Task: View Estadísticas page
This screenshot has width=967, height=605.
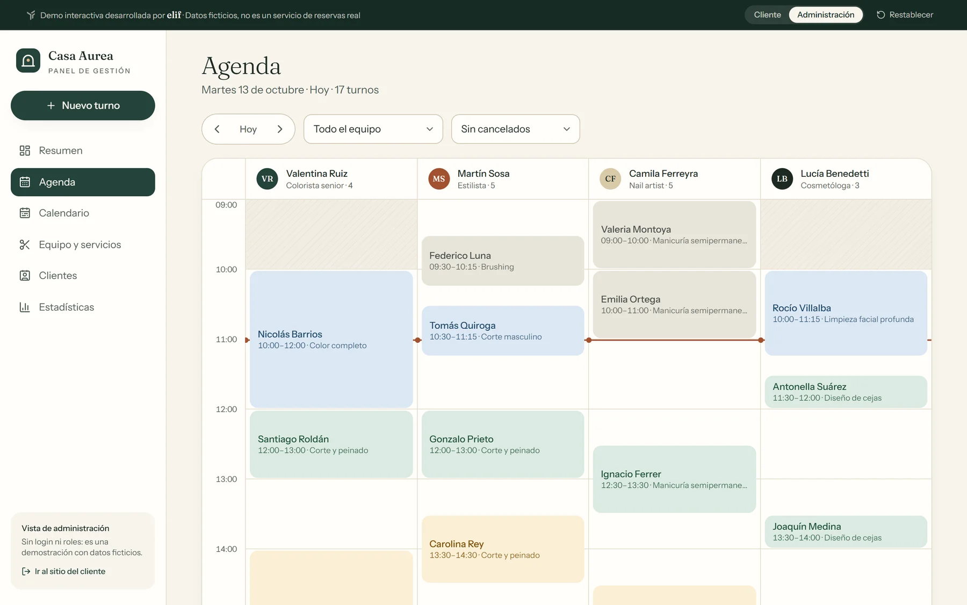Action: tap(83, 307)
